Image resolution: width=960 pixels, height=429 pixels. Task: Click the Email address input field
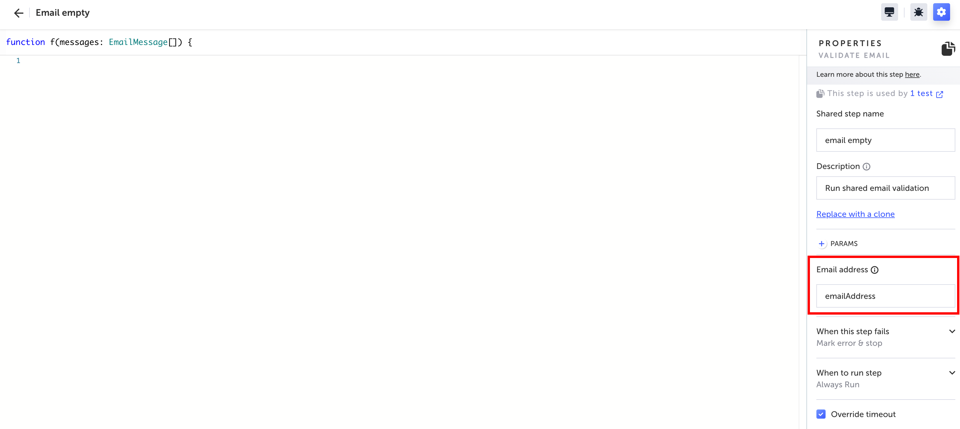pos(885,296)
